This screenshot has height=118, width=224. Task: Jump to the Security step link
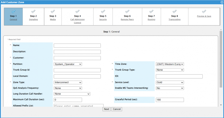click(x=103, y=19)
